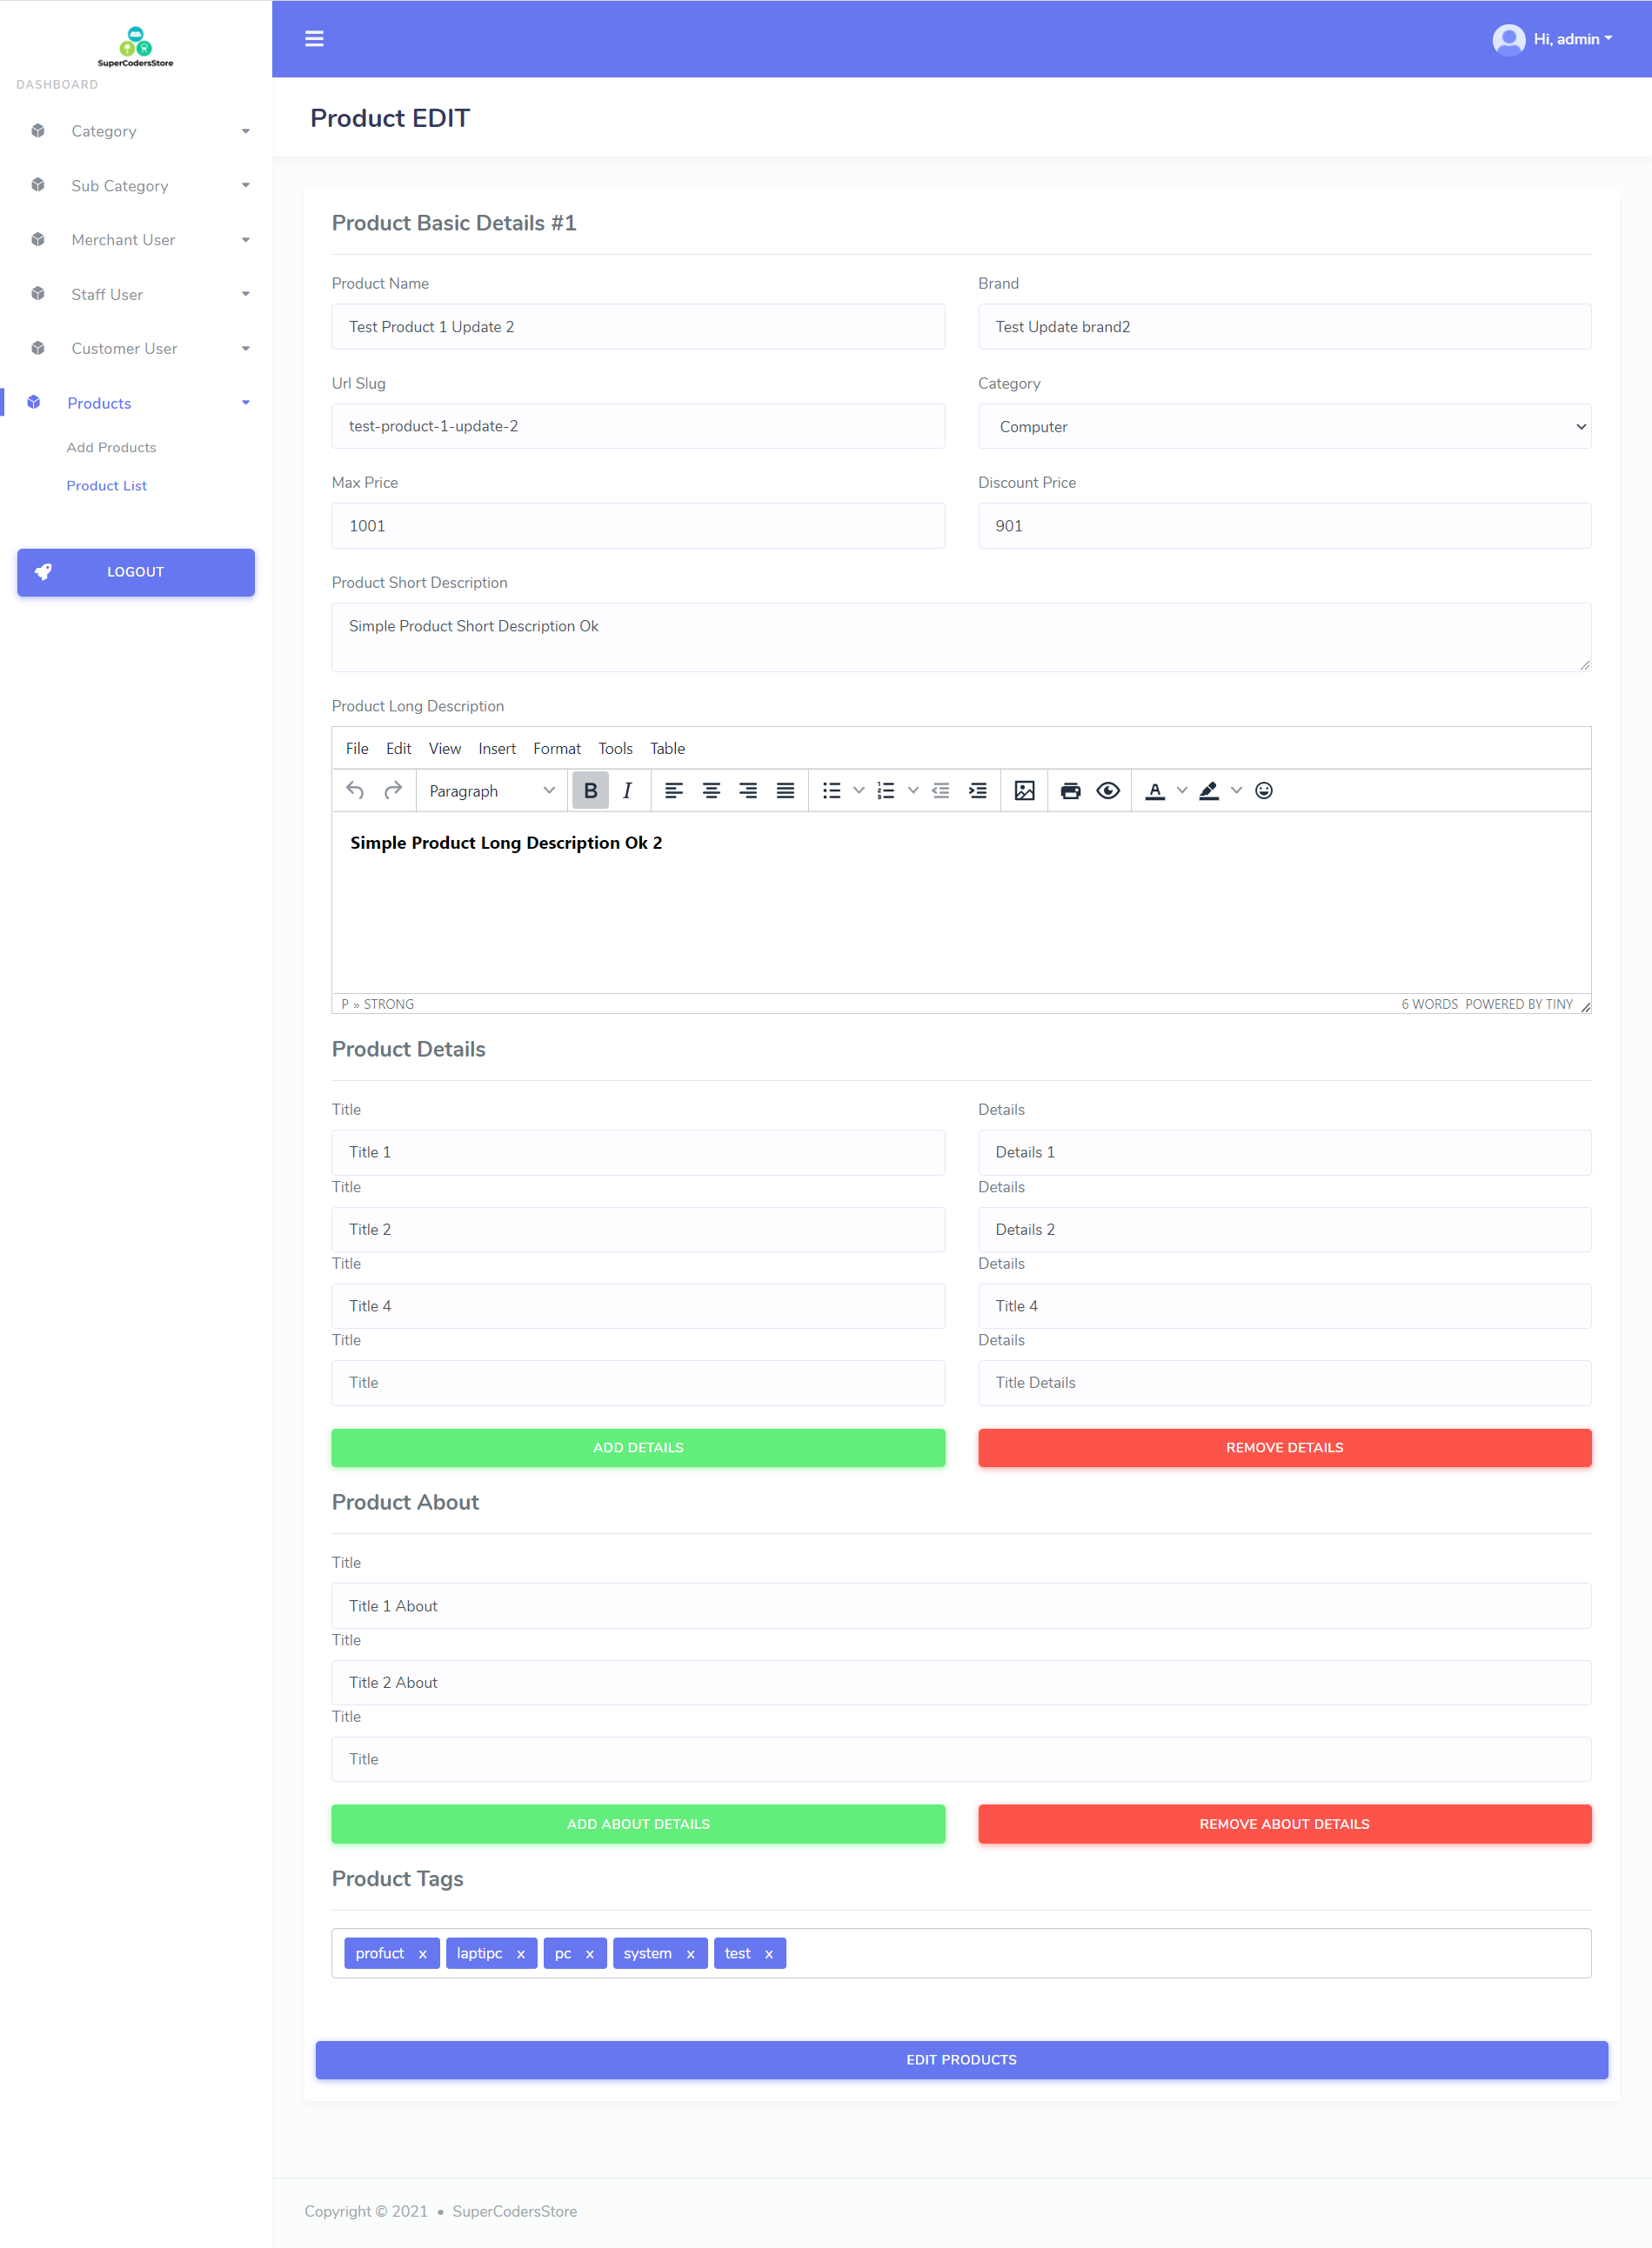Screen dimensions: 1652x2248
Task: Increase indent in editor
Action: (977, 790)
